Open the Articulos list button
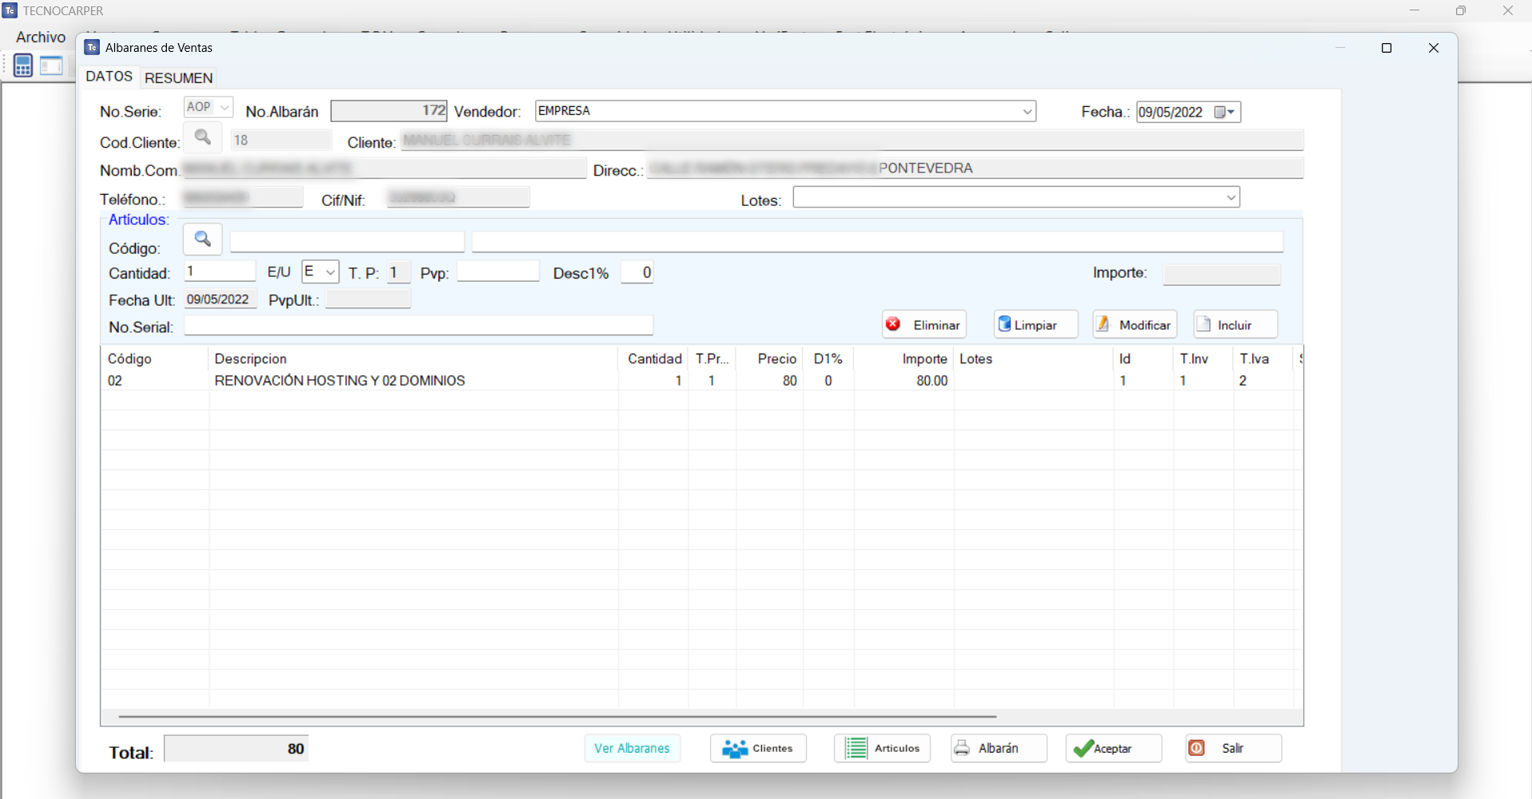The width and height of the screenshot is (1532, 799). [883, 749]
